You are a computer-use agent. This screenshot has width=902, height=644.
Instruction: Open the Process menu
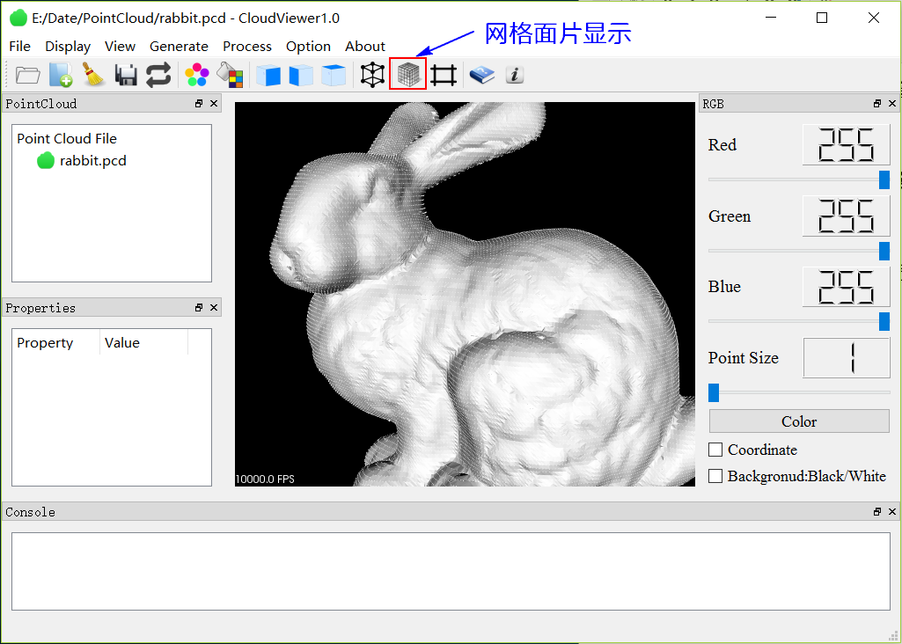point(246,47)
